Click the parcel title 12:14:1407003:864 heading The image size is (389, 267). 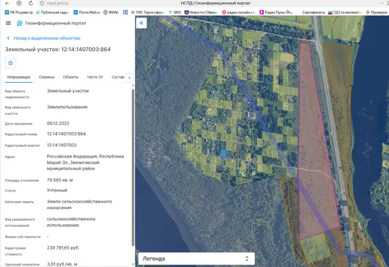[x=58, y=49]
